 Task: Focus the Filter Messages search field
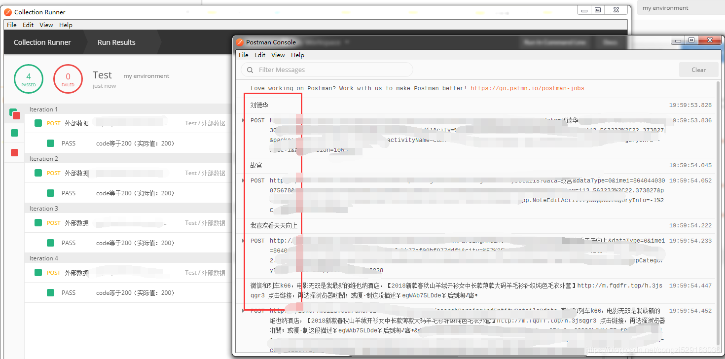pyautogui.click(x=327, y=70)
